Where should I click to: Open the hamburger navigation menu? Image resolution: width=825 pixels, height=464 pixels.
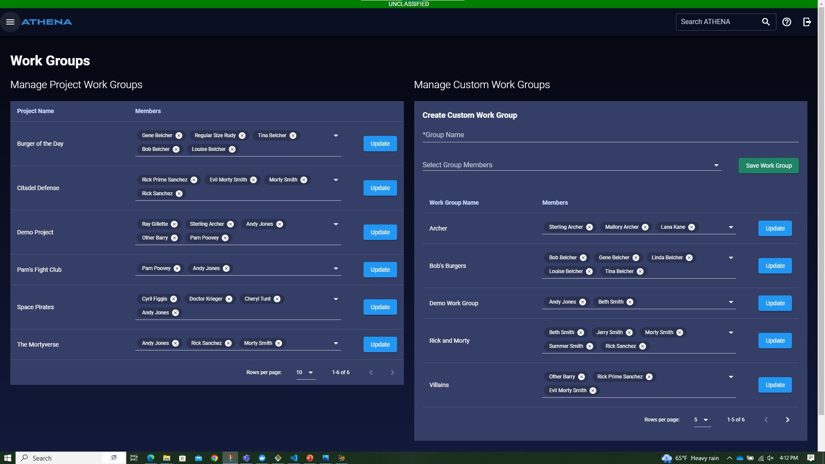click(10, 22)
